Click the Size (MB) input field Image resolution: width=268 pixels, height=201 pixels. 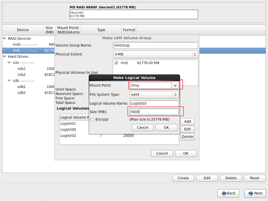point(154,112)
